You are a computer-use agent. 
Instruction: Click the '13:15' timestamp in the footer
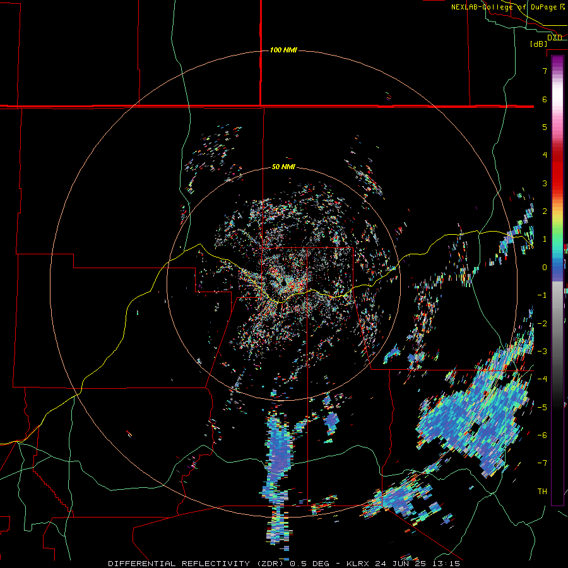(x=446, y=564)
